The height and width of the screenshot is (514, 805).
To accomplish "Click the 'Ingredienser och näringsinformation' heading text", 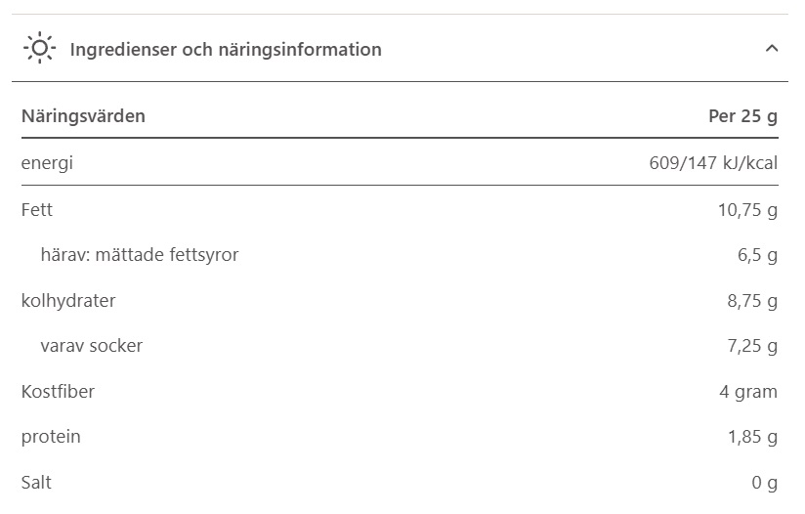I will point(226,49).
